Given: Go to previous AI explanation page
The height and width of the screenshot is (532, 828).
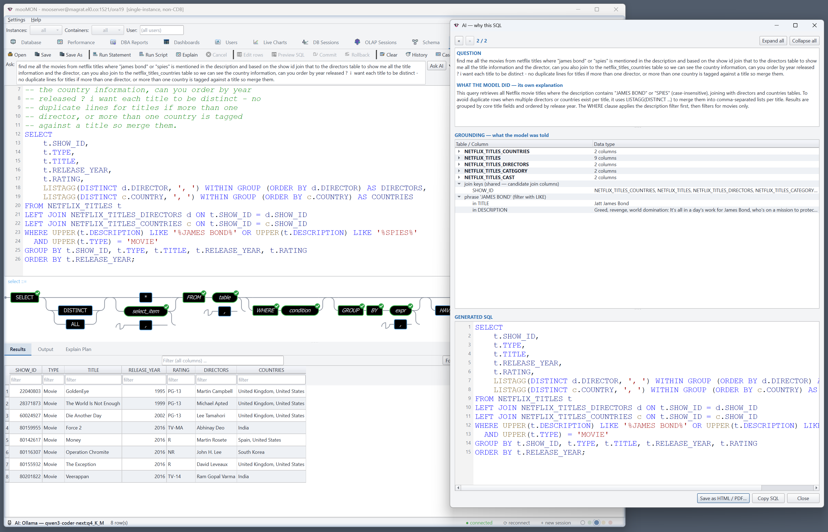Looking at the screenshot, I should [x=459, y=41].
